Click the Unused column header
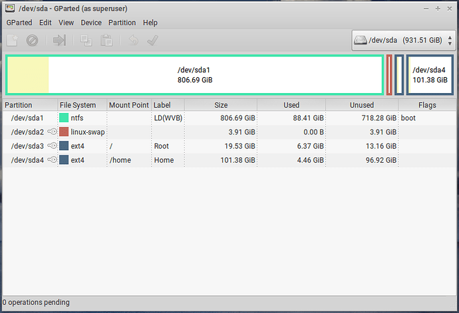Viewport: 459px width, 313px height. click(x=362, y=105)
